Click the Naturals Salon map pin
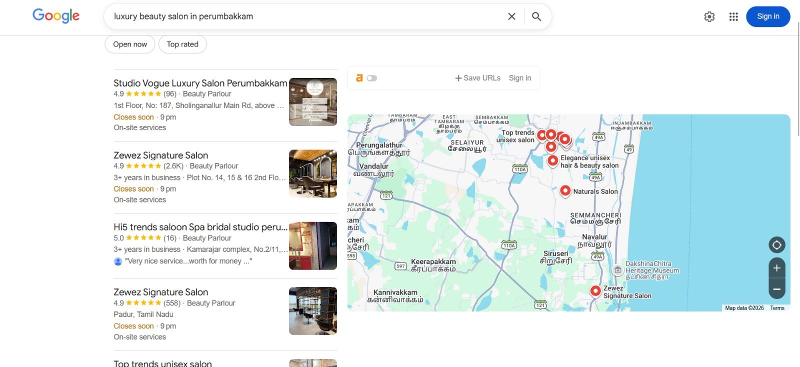This screenshot has height=367, width=800. point(565,191)
